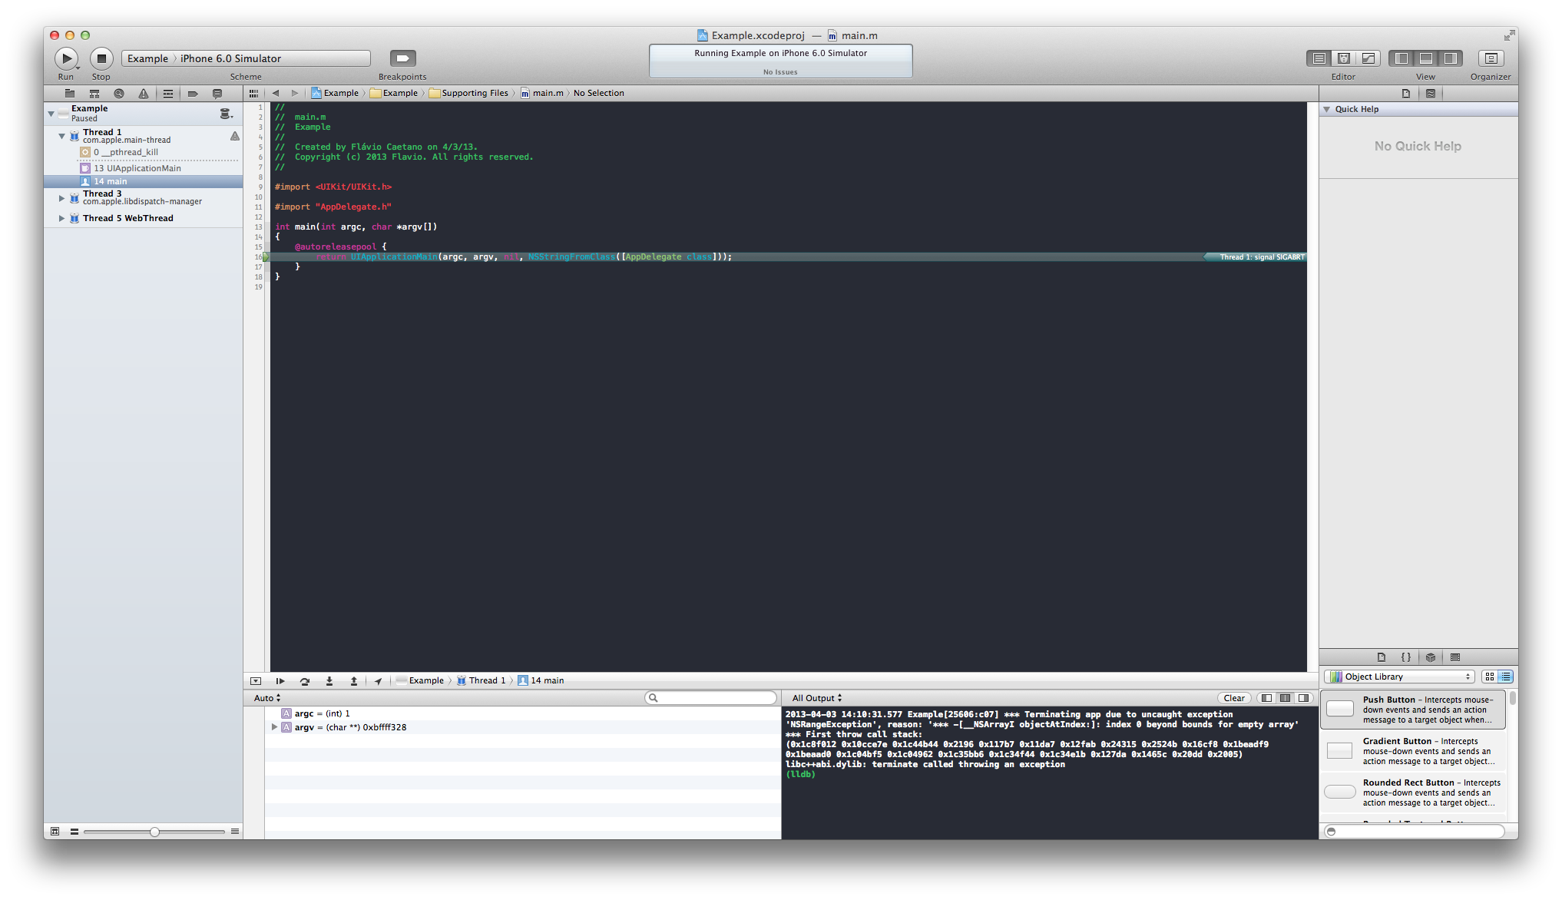
Task: Open the Object Library dropdown
Action: 1399,677
